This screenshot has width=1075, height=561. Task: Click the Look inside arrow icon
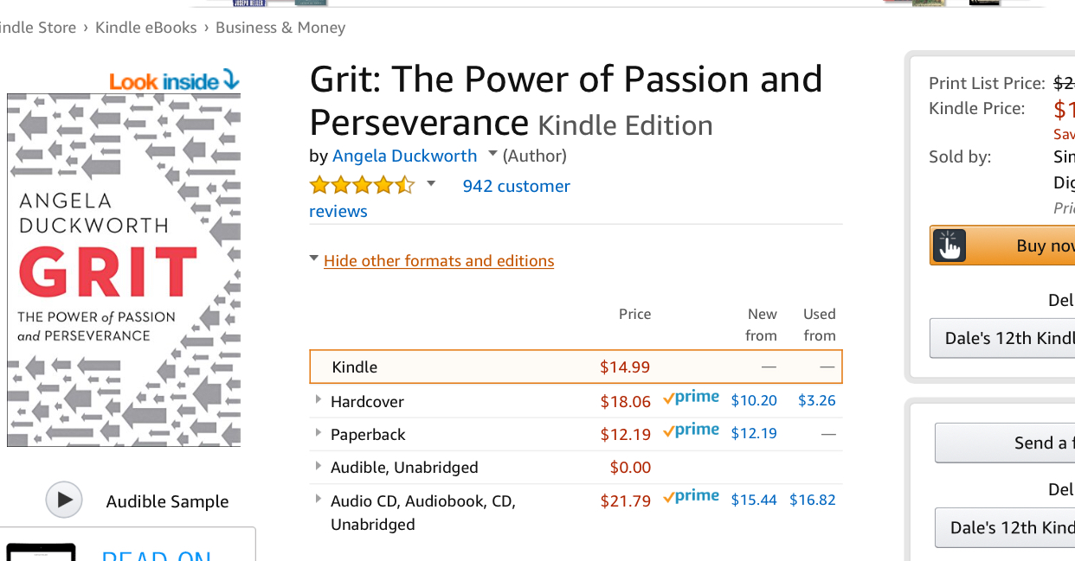click(x=230, y=80)
